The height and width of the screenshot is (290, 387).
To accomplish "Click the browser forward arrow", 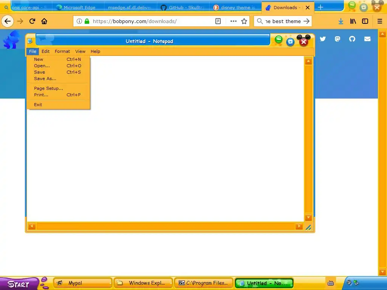I will pos(20,21).
